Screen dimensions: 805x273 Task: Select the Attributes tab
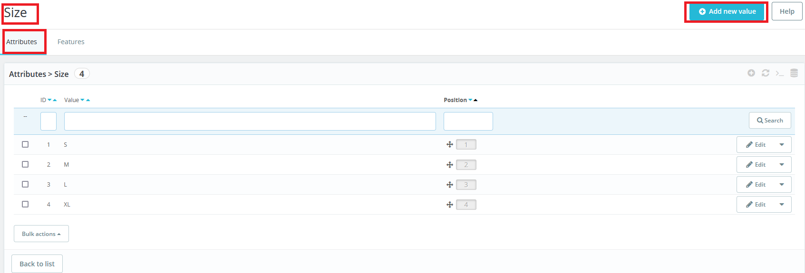pos(22,42)
